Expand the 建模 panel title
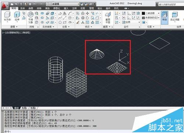 (x=14, y=26)
